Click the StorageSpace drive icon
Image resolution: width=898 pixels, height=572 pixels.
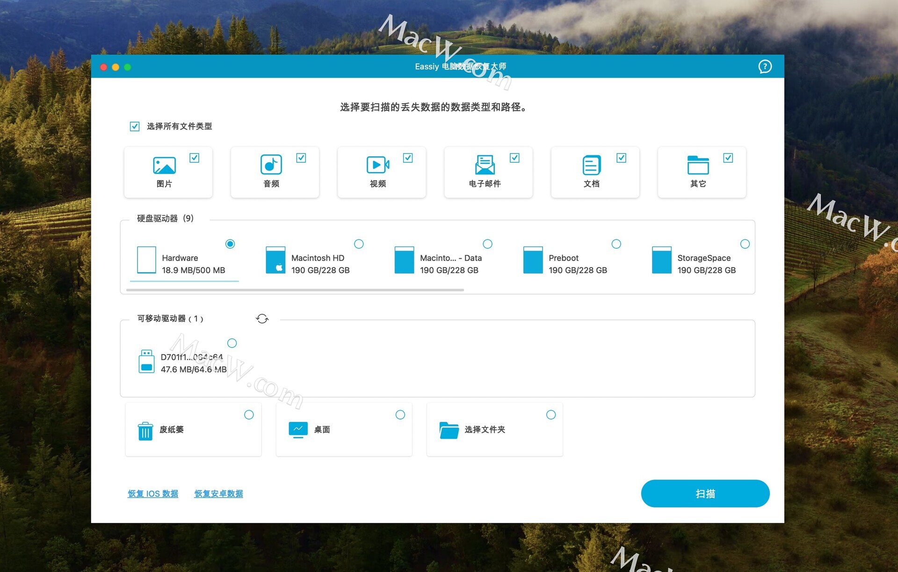[661, 260]
